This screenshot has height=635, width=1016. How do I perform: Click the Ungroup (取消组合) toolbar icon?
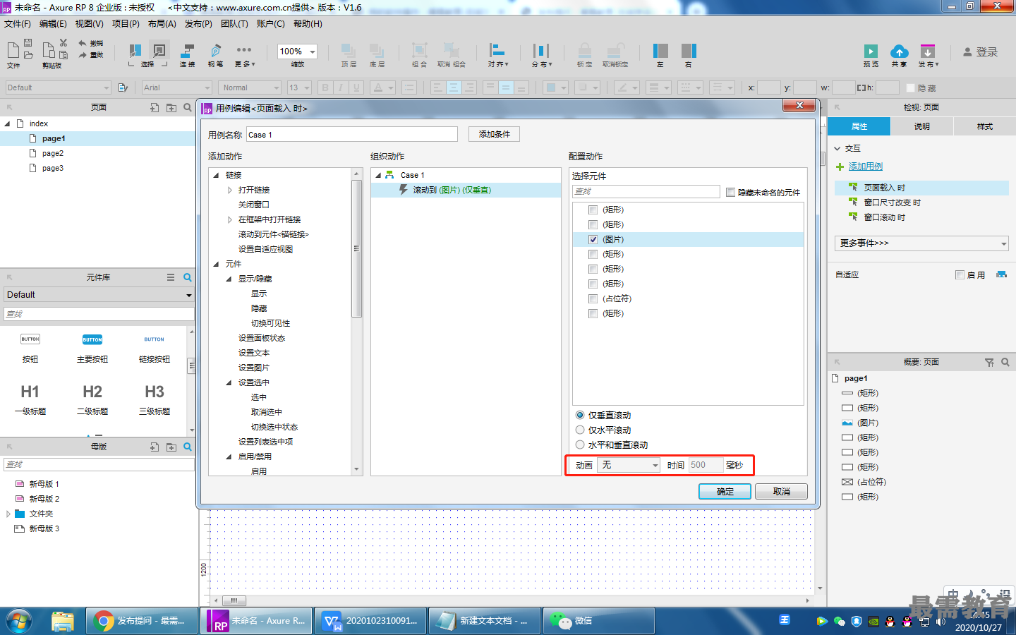coord(451,51)
